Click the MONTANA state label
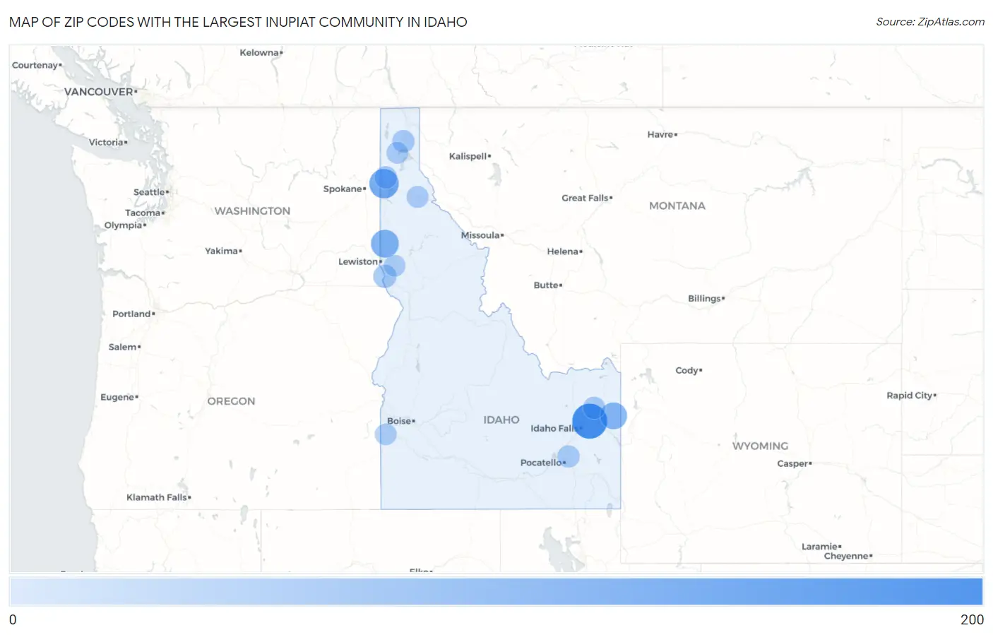 coord(677,206)
